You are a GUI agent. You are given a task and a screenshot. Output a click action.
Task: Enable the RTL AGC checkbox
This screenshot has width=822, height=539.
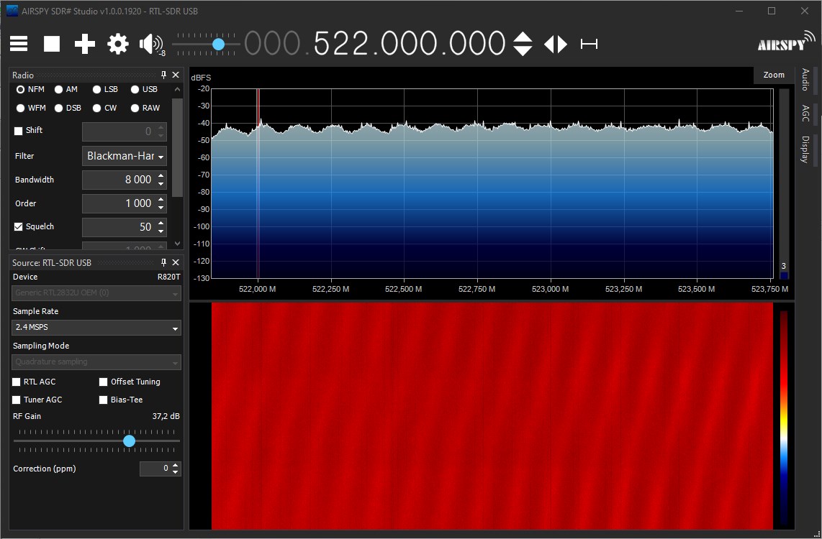click(x=17, y=382)
